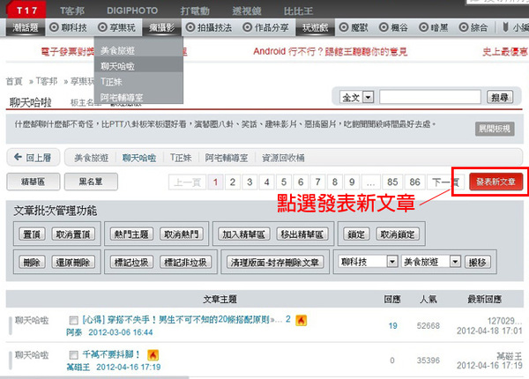
Task: Open article 穿搭不失手 link
Action: pyautogui.click(x=178, y=319)
